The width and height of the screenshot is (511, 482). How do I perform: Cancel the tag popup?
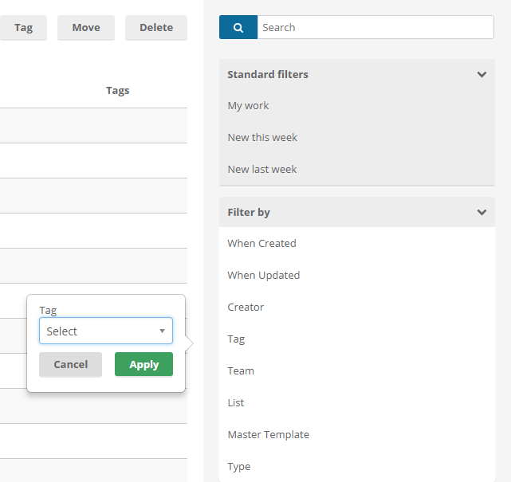tap(70, 364)
